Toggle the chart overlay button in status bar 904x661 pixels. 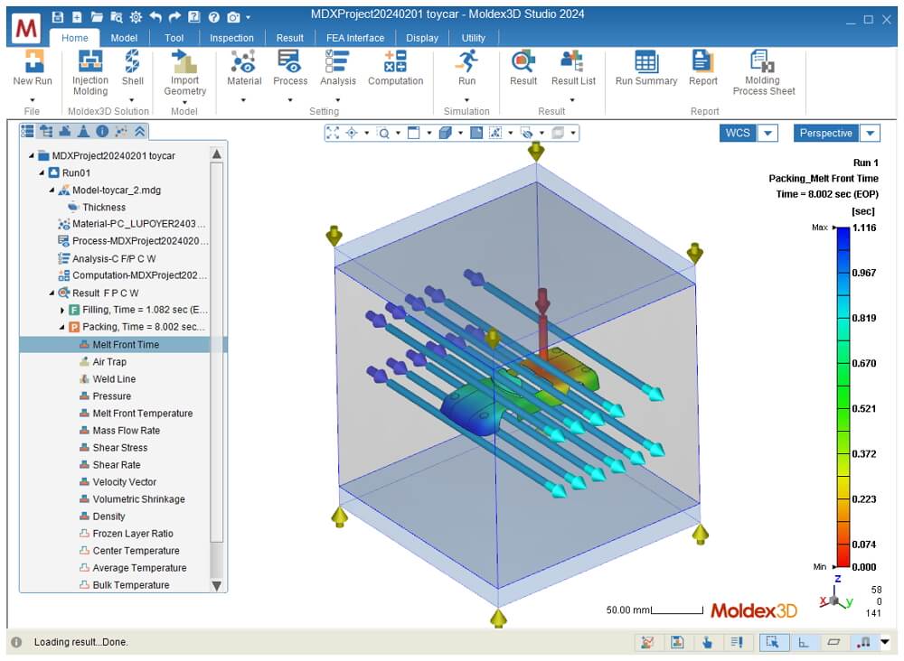pos(647,642)
